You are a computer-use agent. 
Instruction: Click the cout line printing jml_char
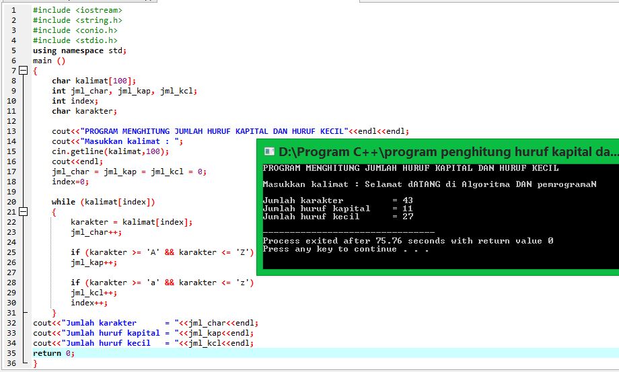click(146, 323)
